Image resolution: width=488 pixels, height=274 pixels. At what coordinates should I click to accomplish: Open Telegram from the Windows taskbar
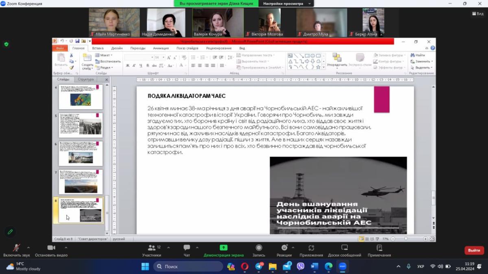[x=259, y=267]
